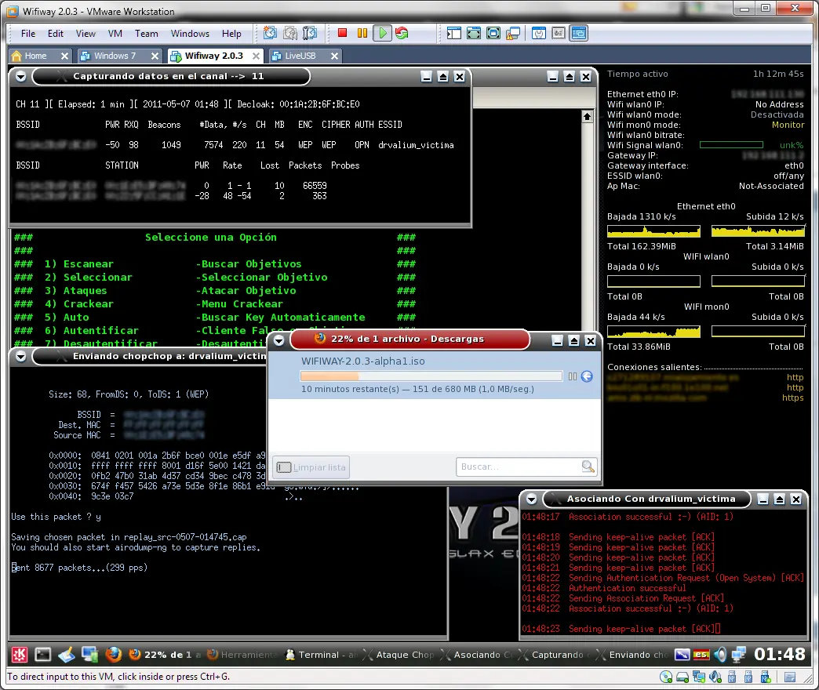Viewport: 819px width, 690px height.
Task: Open the Edit menu
Action: [x=56, y=34]
